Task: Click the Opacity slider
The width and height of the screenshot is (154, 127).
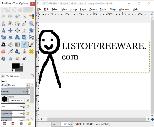Action: [x=14, y=92]
